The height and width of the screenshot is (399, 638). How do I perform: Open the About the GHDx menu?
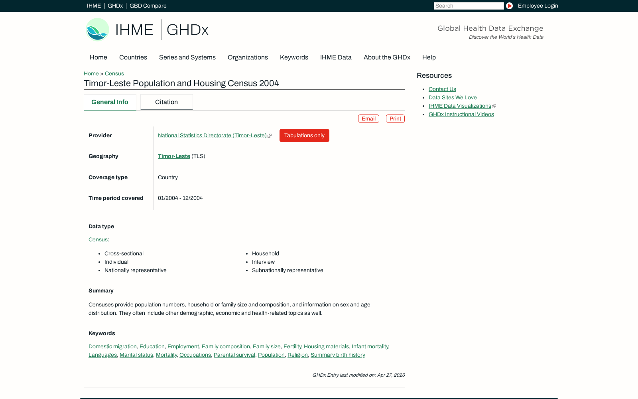[x=387, y=57]
